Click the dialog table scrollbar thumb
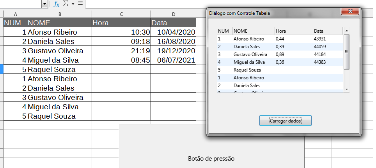Screen dimensions: 376x168 click(347, 52)
